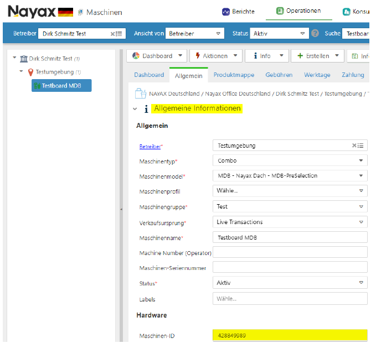The height and width of the screenshot is (343, 376).
Task: Click the info icon beside Allgemeine Informationen
Action: [x=146, y=109]
